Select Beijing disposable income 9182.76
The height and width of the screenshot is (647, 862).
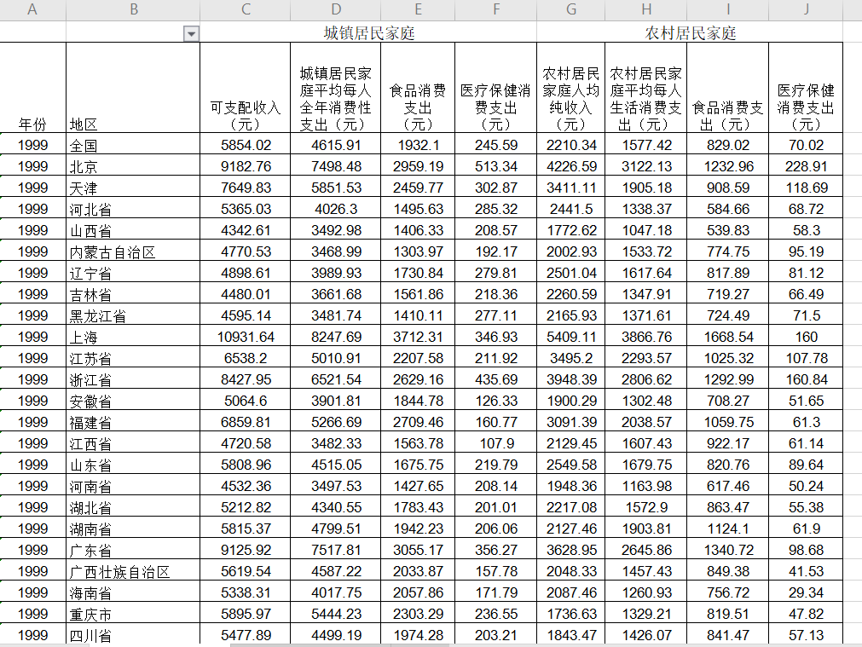pos(246,166)
